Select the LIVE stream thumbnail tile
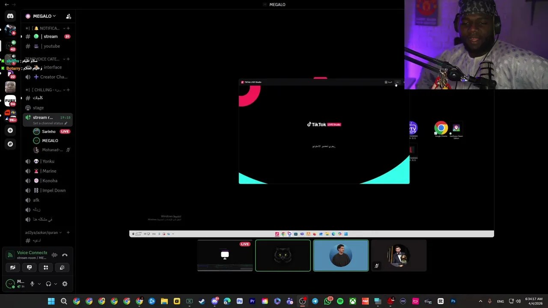This screenshot has height=308, width=548. pyautogui.click(x=225, y=255)
